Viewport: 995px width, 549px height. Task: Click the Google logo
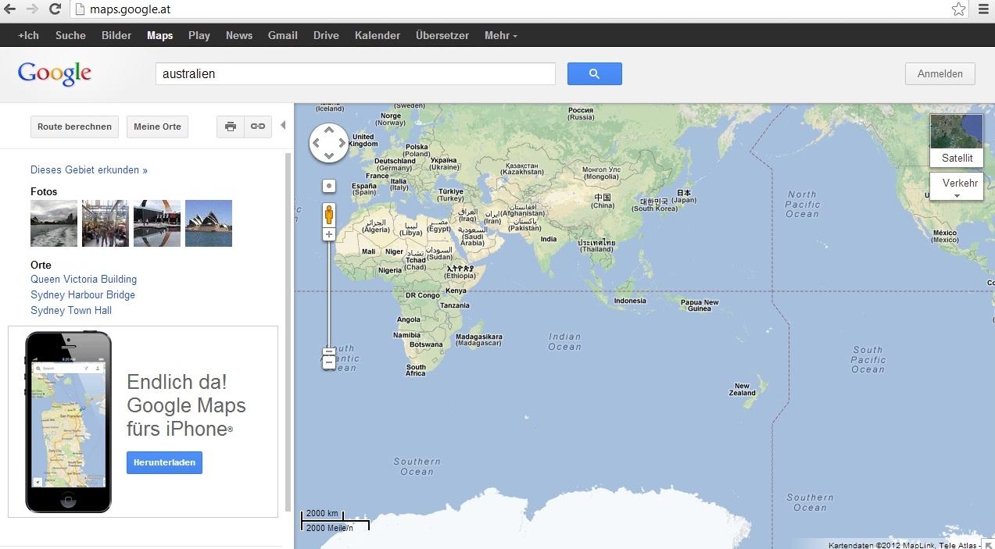[55, 73]
